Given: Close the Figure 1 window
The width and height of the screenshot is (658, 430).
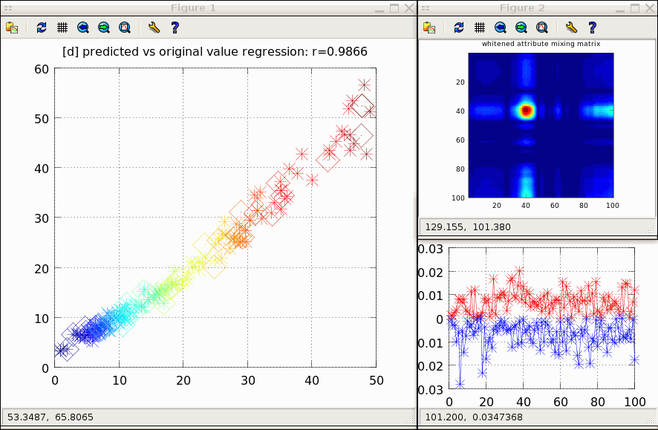Looking at the screenshot, I should [408, 8].
